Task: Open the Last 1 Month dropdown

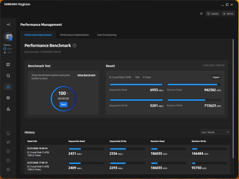Action: tap(215, 132)
